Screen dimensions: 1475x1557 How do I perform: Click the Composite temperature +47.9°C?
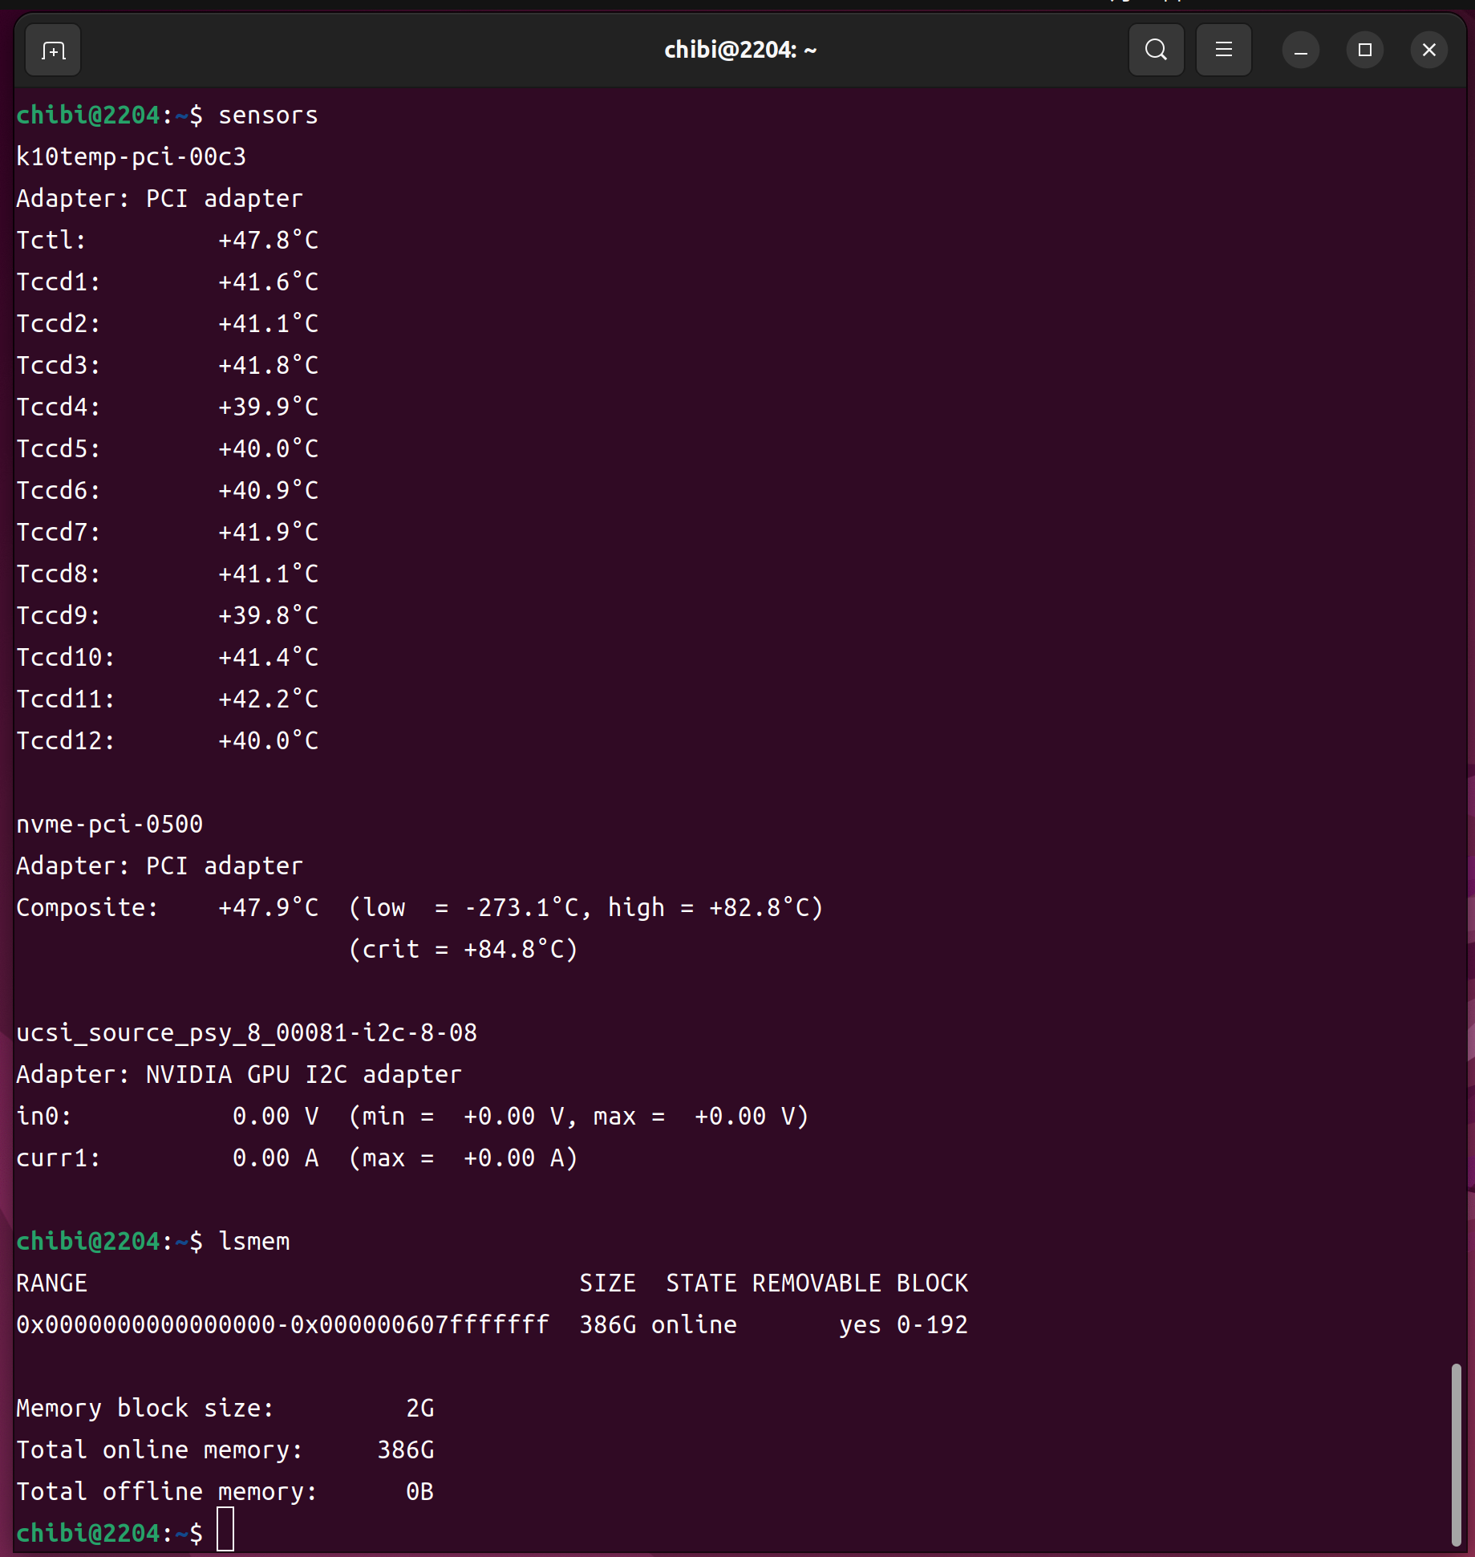pos(268,908)
